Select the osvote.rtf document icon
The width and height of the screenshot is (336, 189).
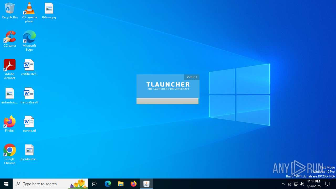pos(29,124)
